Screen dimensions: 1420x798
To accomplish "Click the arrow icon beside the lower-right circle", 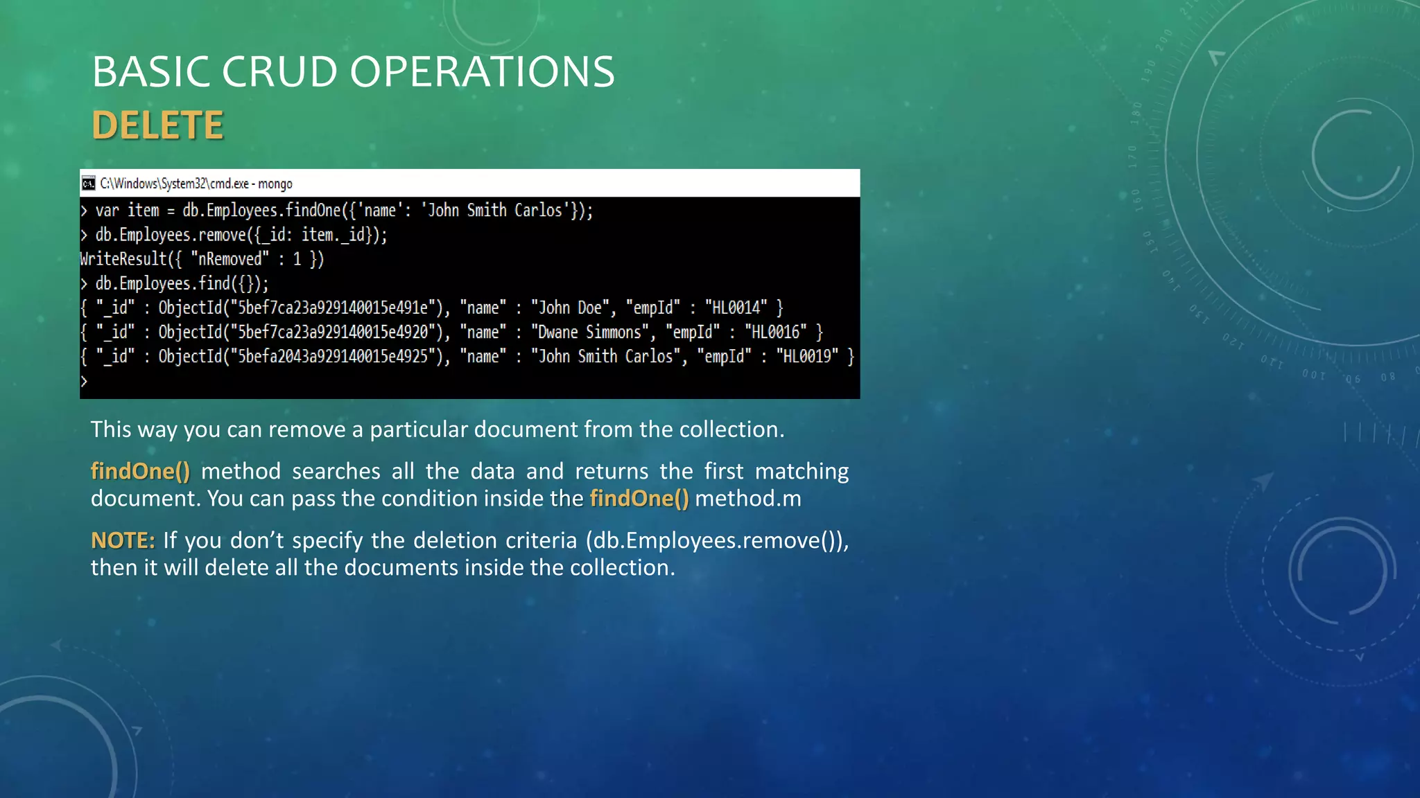I will [1263, 480].
